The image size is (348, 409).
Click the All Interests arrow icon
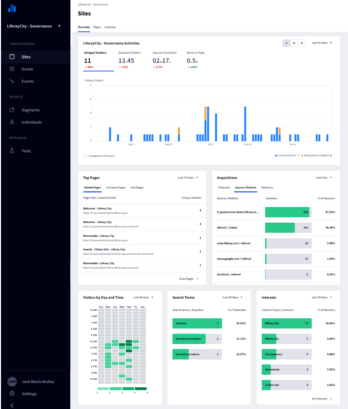coord(331,399)
